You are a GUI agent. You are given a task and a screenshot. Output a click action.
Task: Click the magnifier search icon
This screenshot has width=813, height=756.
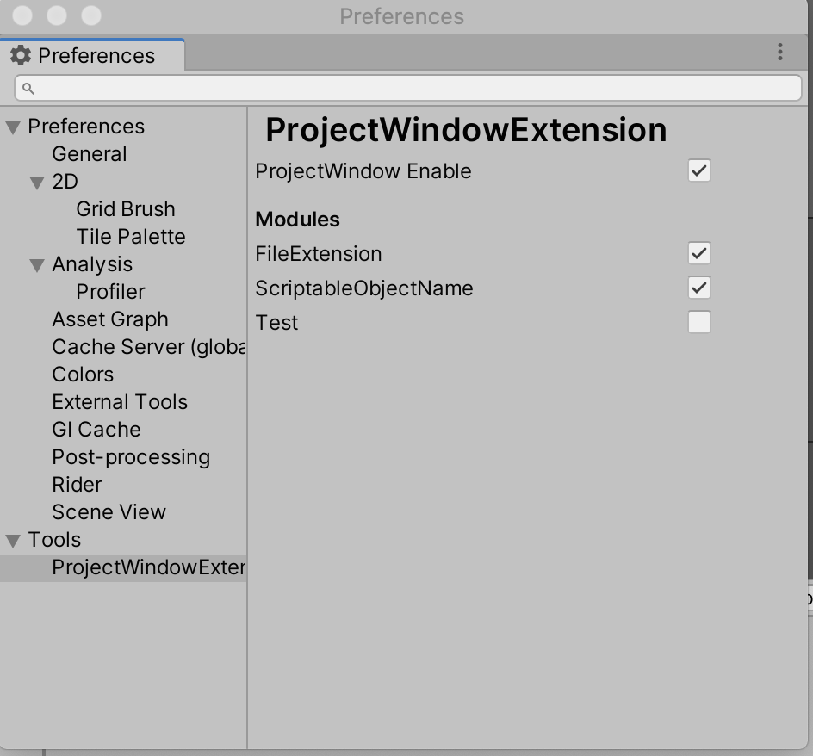click(x=28, y=89)
